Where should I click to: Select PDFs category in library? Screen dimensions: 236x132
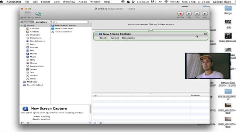(x=32, y=60)
